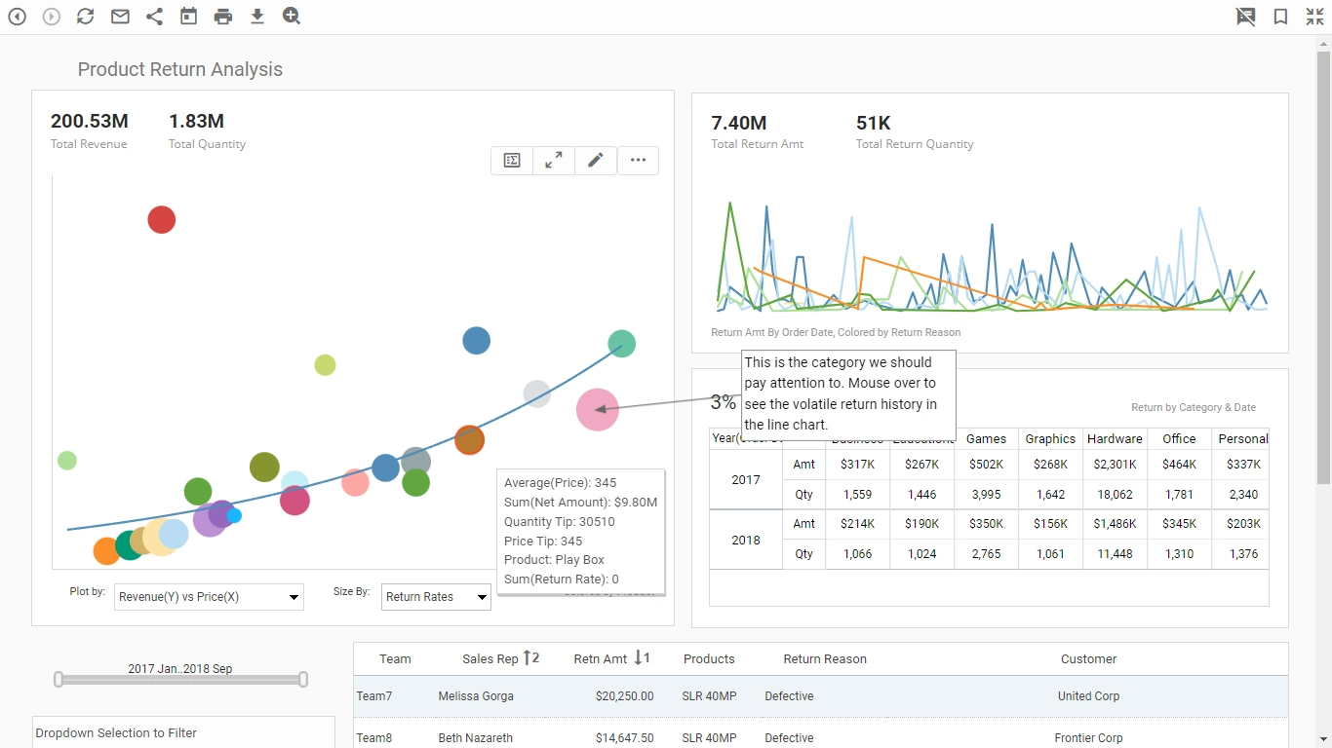Open the Return Rates size-by dropdown

tap(435, 596)
